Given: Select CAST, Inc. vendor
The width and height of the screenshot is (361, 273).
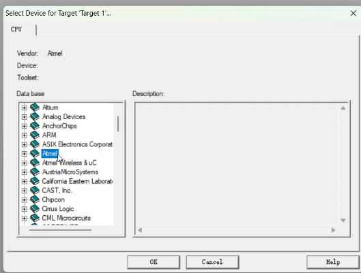Looking at the screenshot, I should tap(57, 191).
